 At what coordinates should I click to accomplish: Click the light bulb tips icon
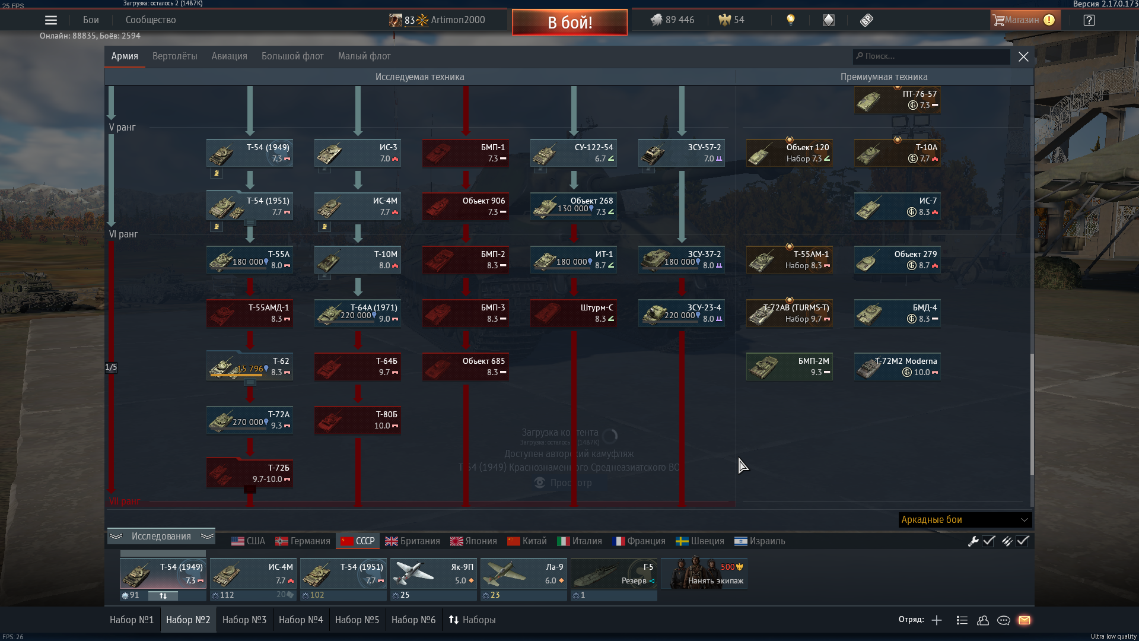click(x=791, y=20)
